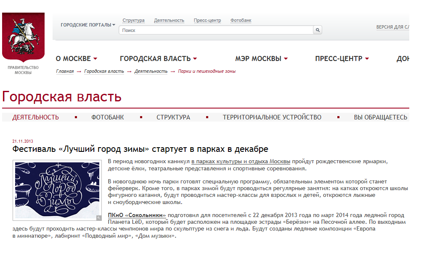Click the Правительство Москвы caption under the logo
The height and width of the screenshot is (265, 424).
[23, 70]
